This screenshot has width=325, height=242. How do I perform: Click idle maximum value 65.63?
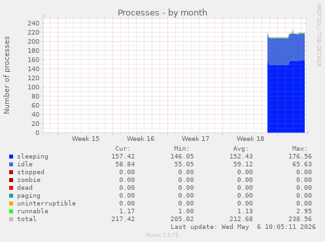coord(302,164)
